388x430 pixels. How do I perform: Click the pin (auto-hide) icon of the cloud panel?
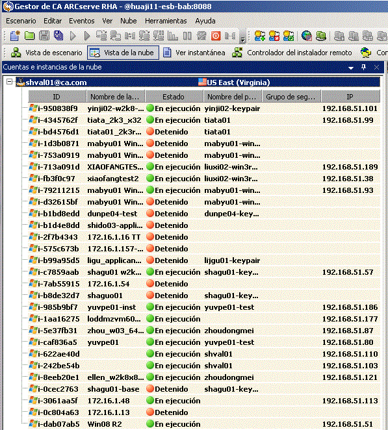pyautogui.click(x=363, y=67)
